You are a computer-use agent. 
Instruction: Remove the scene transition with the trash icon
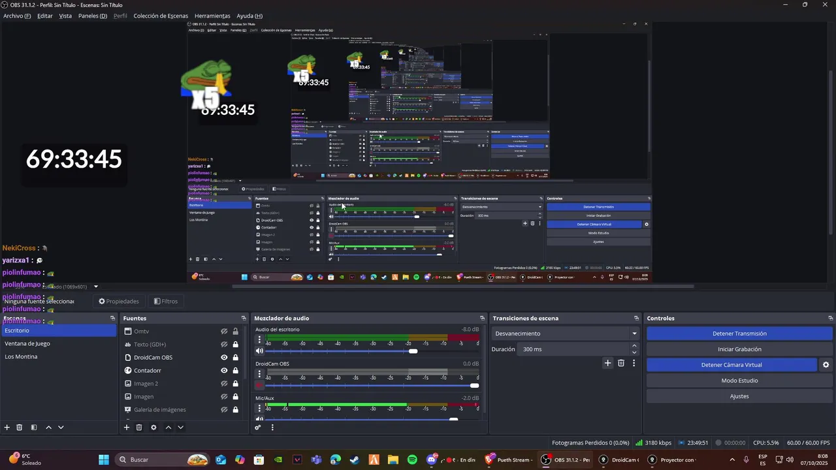(621, 363)
